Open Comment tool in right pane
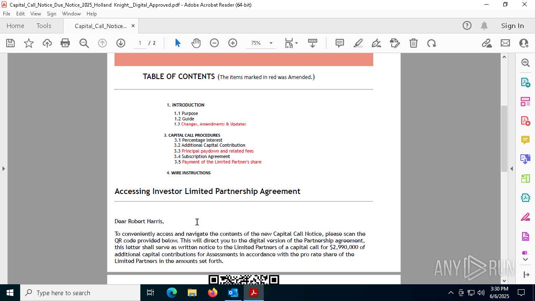The image size is (535, 301). click(525, 140)
